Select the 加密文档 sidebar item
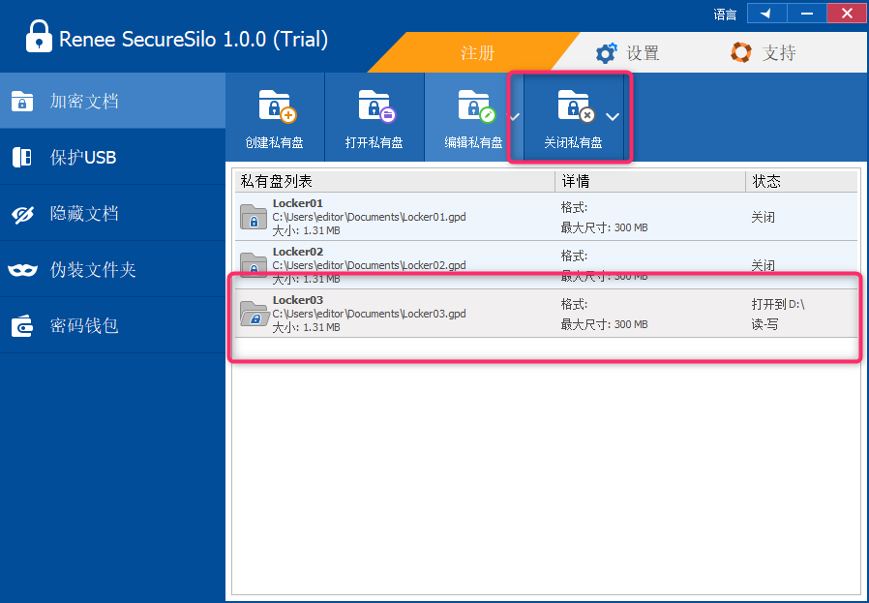This screenshot has width=869, height=603. click(112, 101)
